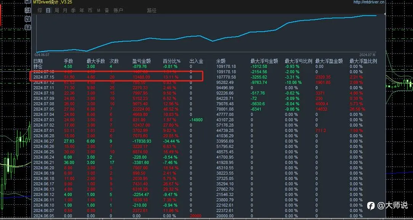
Task: Open the 年 yearly tab
Action: tap(82, 11)
